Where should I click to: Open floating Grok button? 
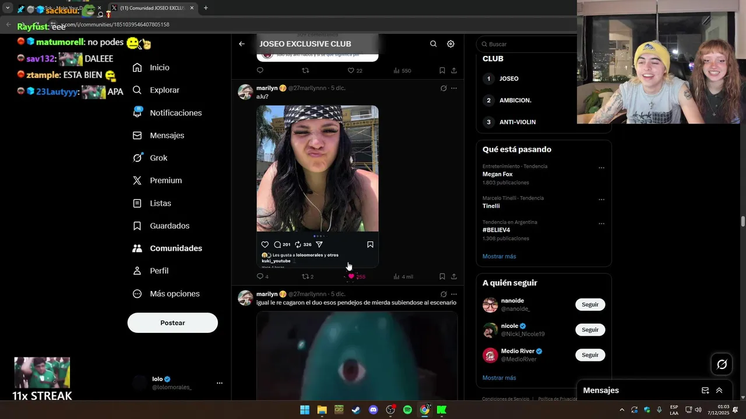pyautogui.click(x=722, y=364)
